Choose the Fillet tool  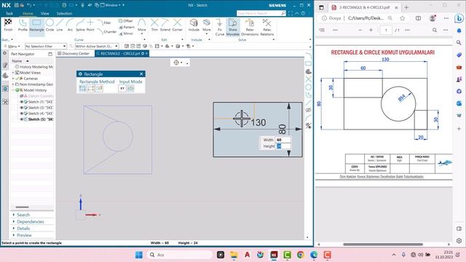104,23
